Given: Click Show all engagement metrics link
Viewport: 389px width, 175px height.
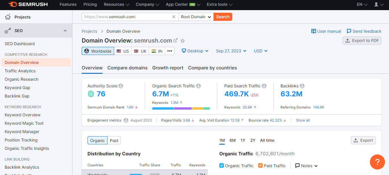Looking at the screenshot, I should click(303, 120).
